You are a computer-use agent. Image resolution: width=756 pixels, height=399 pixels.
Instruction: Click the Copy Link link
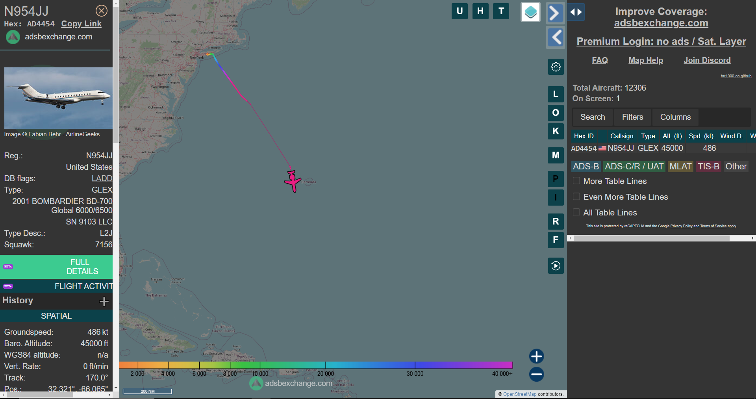(81, 24)
